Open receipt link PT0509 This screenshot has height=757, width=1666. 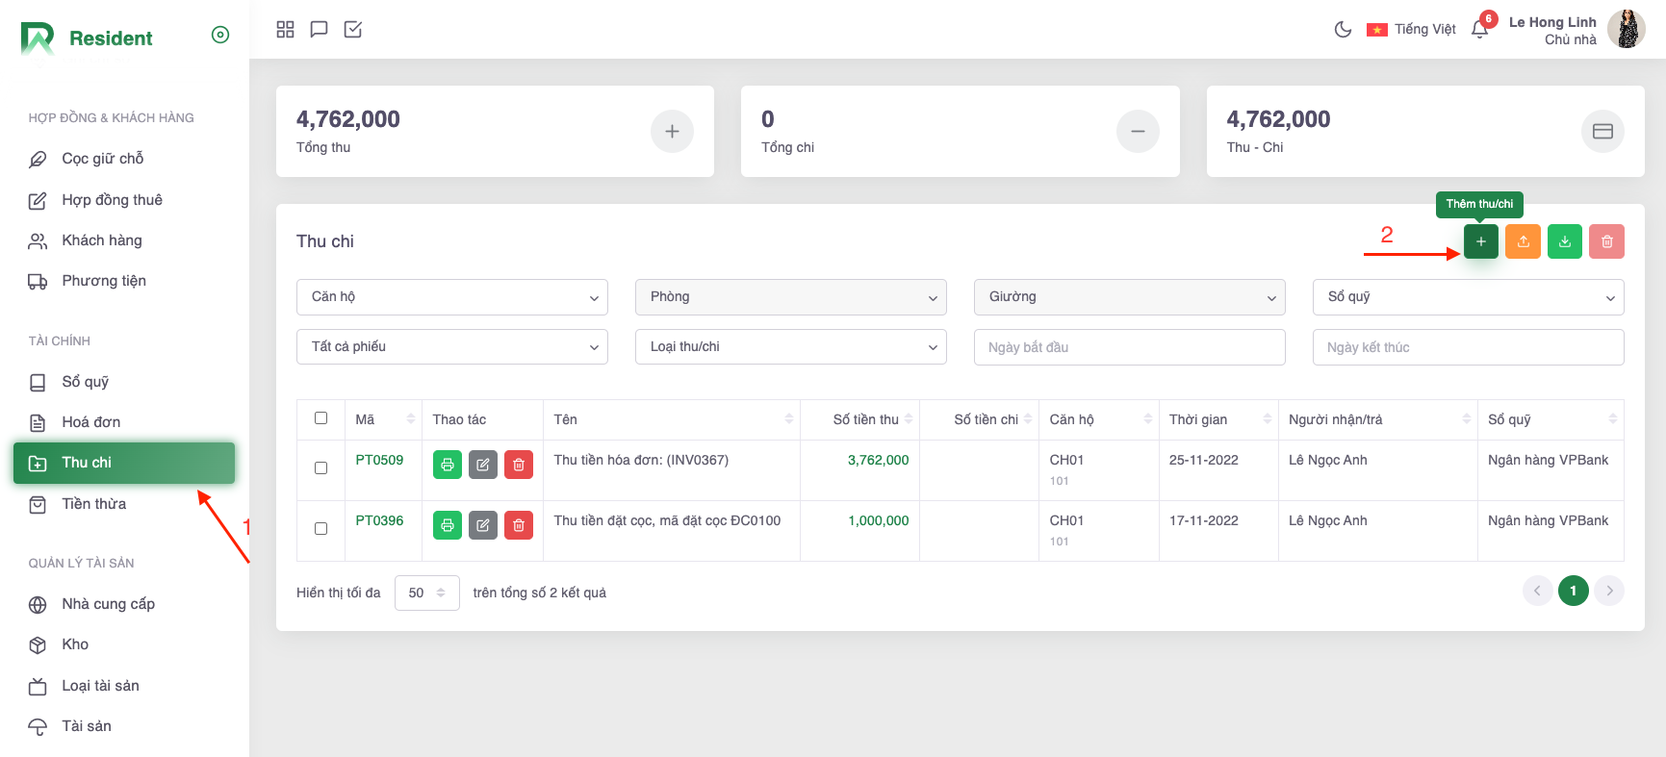[x=379, y=460]
